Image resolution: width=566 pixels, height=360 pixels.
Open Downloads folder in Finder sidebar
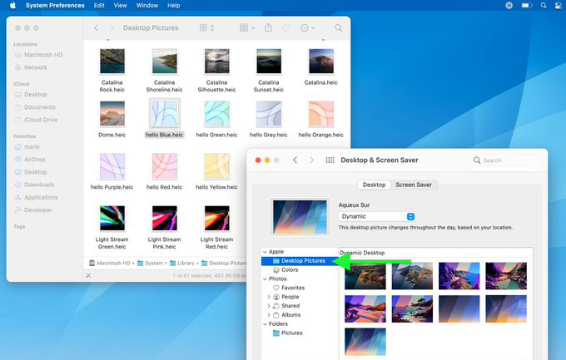[38, 185]
